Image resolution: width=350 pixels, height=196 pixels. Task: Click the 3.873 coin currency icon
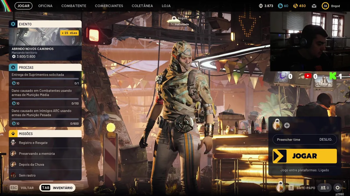pos(261,6)
